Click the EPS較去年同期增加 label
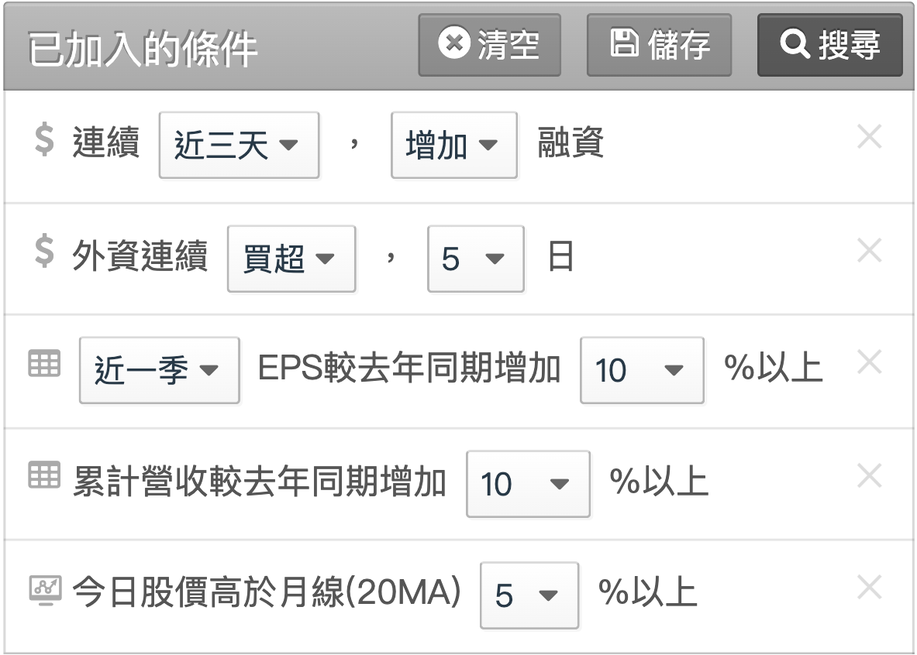Viewport: 917px width, 655px height. pyautogui.click(x=409, y=368)
